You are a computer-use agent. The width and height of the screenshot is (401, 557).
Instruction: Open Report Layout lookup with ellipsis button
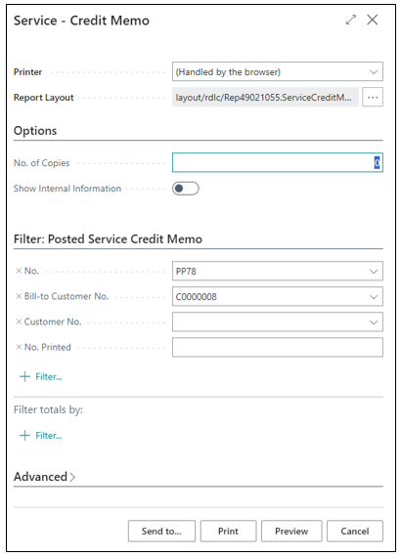(x=373, y=97)
